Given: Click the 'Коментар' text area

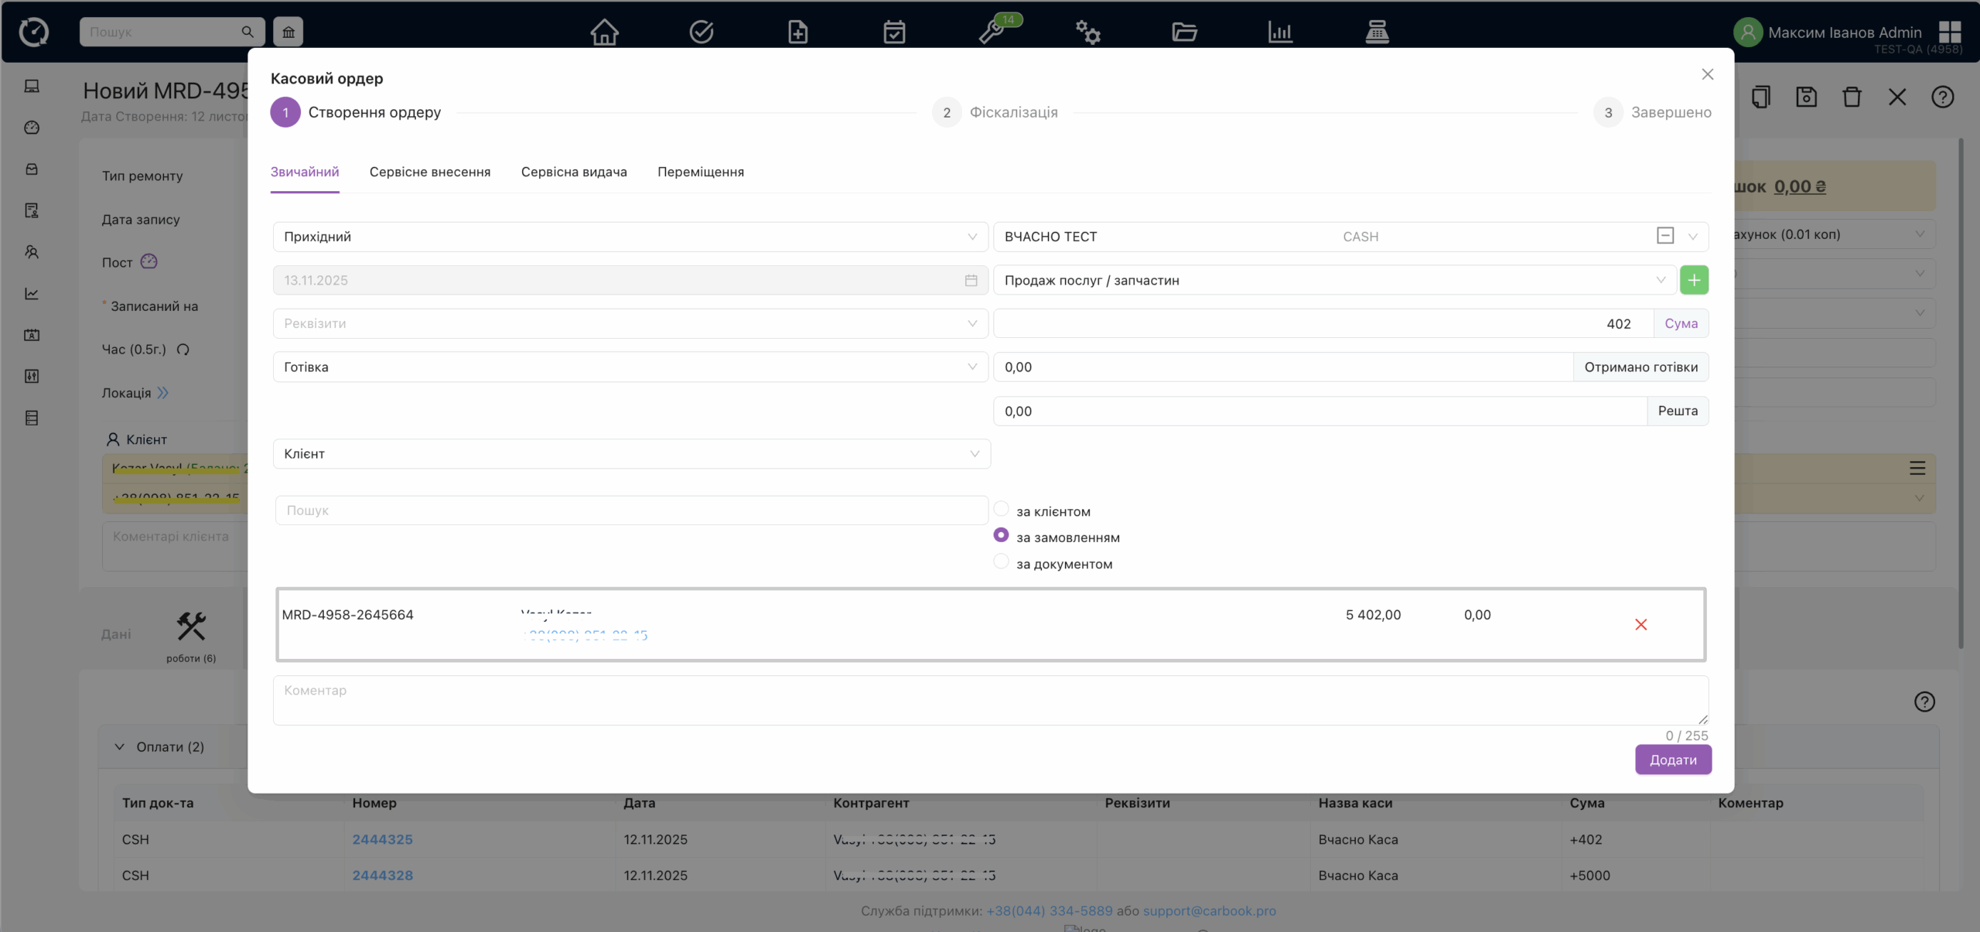Looking at the screenshot, I should point(990,700).
